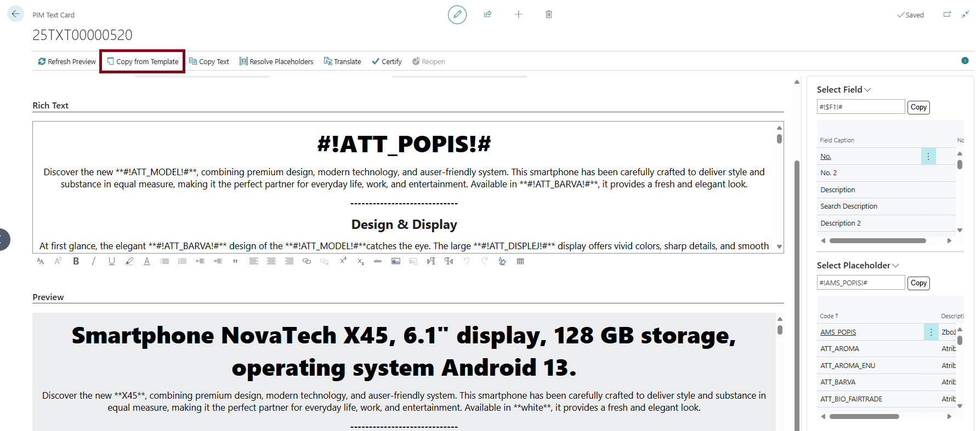Viewport: 976px width, 431px height.
Task: Open the No. field link
Action: pos(826,157)
